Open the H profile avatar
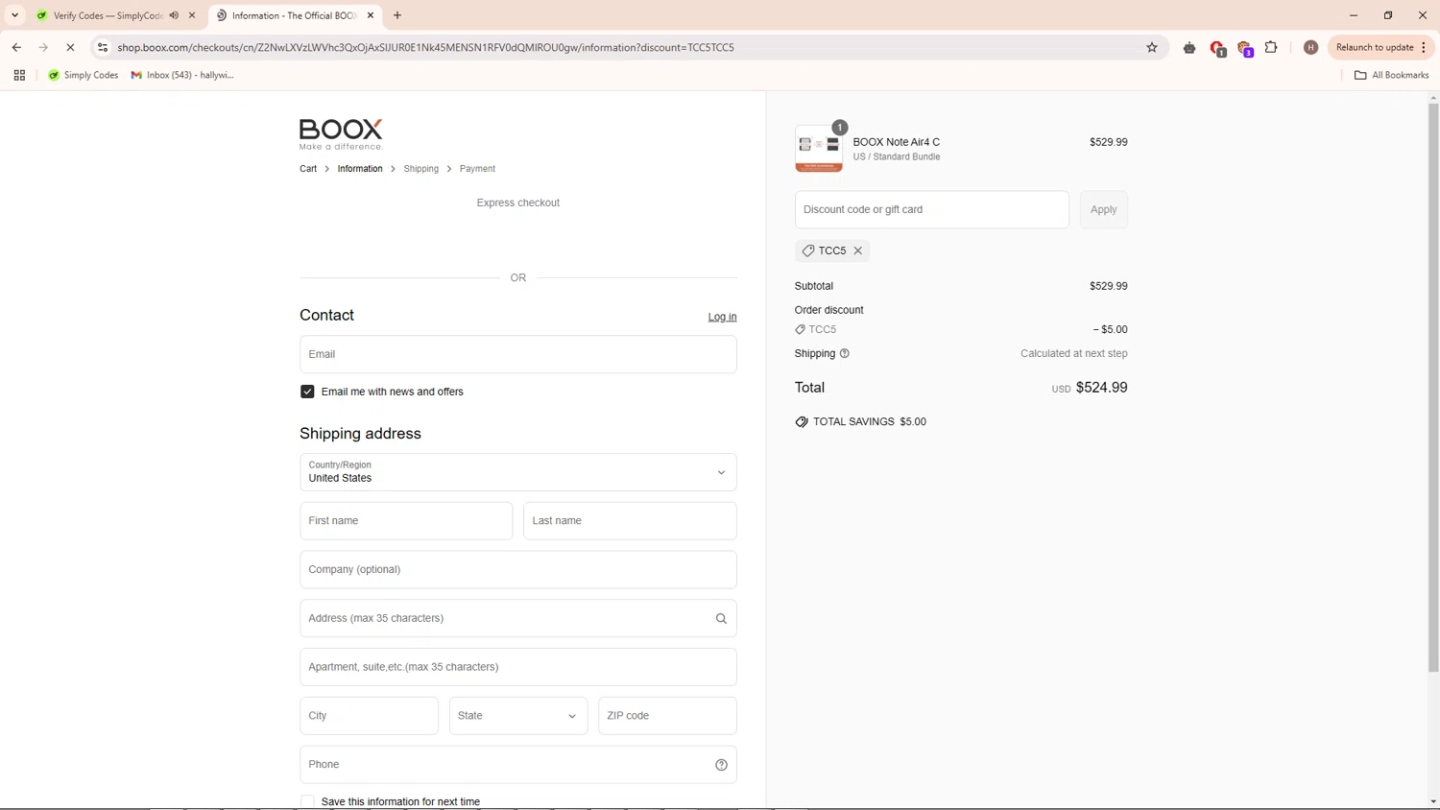Image resolution: width=1440 pixels, height=810 pixels. 1310,47
